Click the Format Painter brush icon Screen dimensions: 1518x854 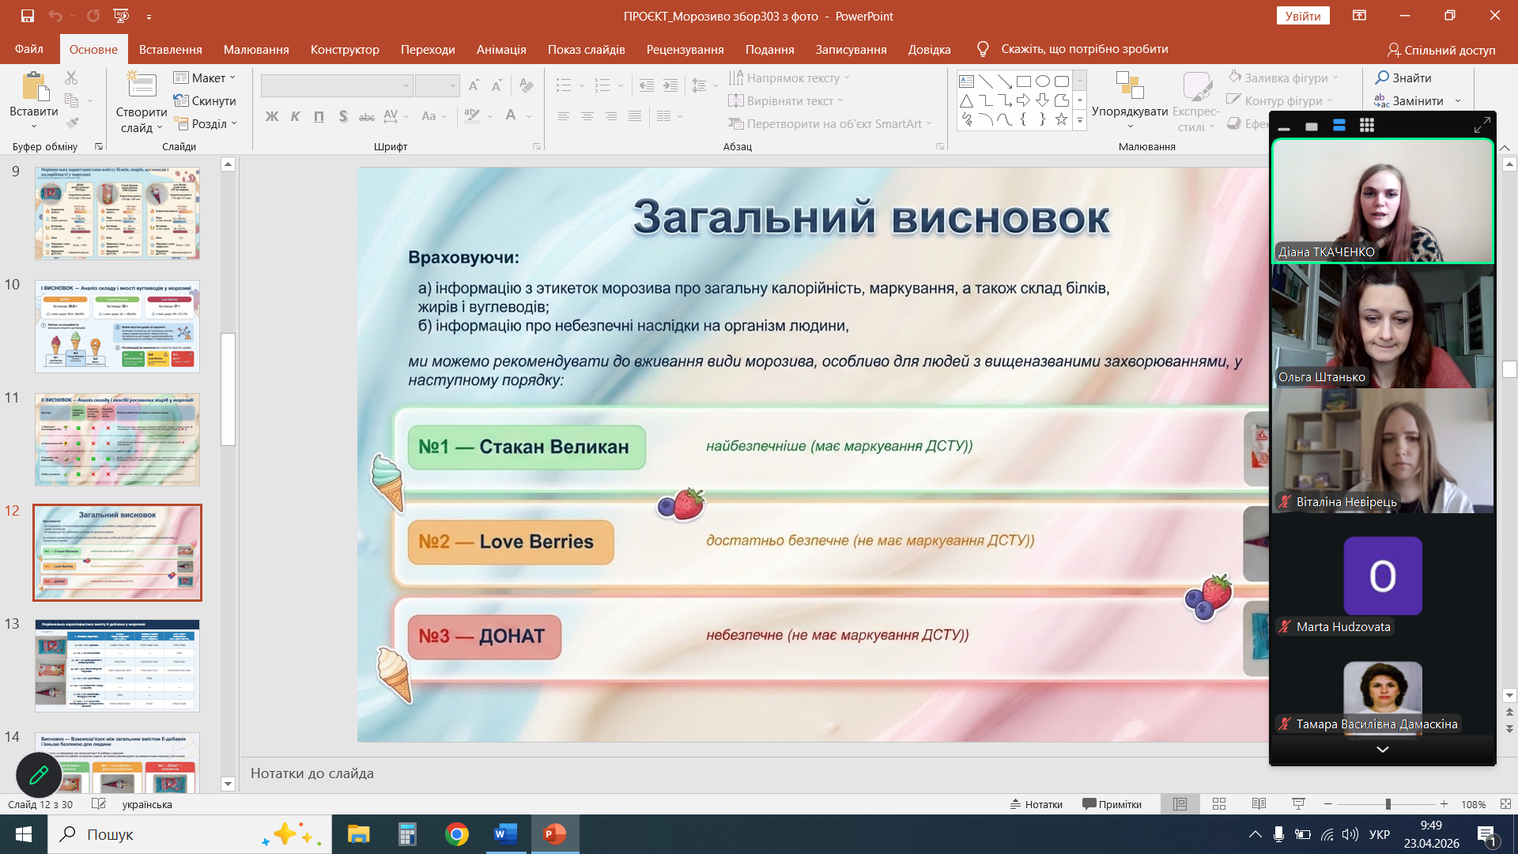point(72,123)
